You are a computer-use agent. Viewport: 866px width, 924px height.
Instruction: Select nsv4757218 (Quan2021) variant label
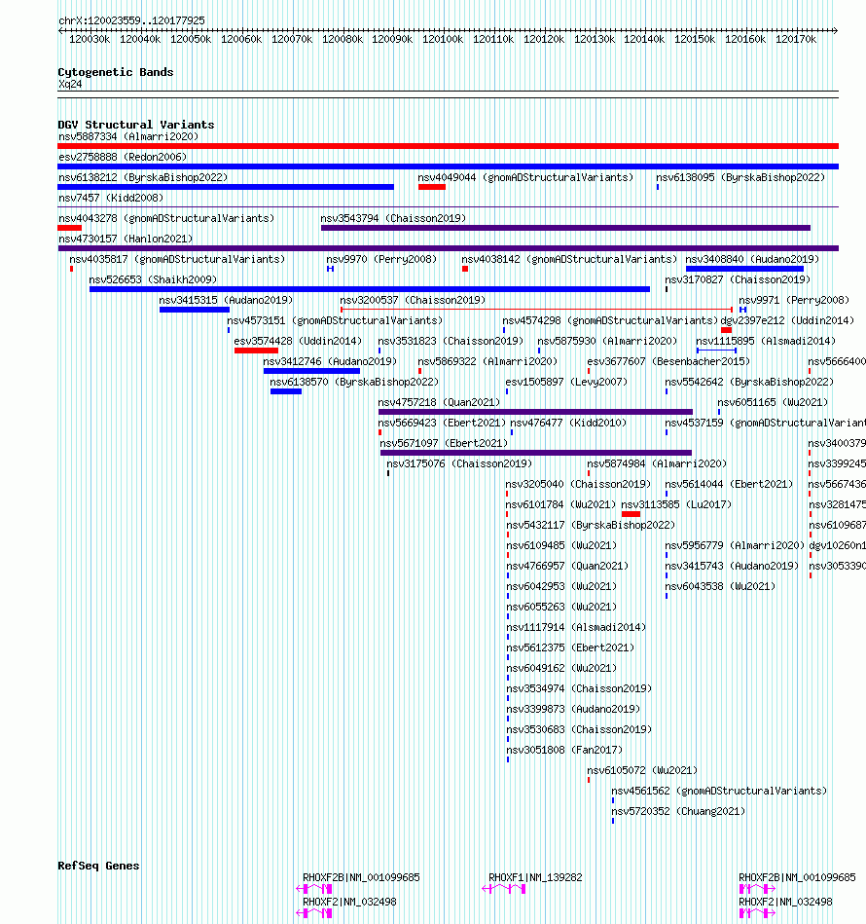[439, 402]
